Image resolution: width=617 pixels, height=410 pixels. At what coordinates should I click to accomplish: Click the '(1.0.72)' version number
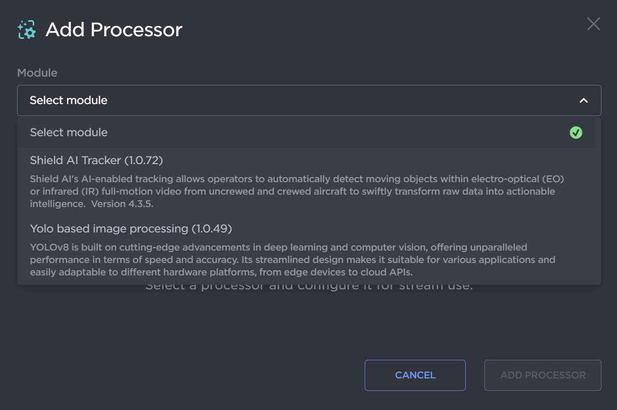(x=144, y=160)
